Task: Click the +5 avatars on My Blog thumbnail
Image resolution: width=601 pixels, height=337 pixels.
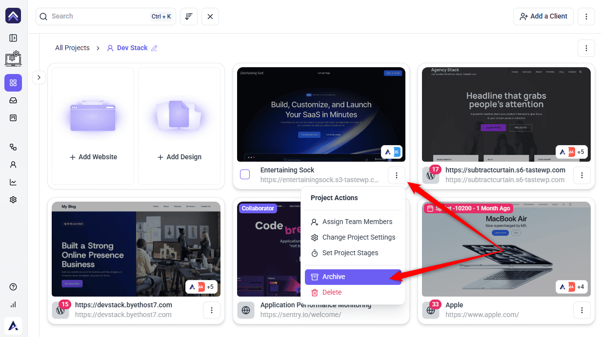Action: (x=201, y=287)
